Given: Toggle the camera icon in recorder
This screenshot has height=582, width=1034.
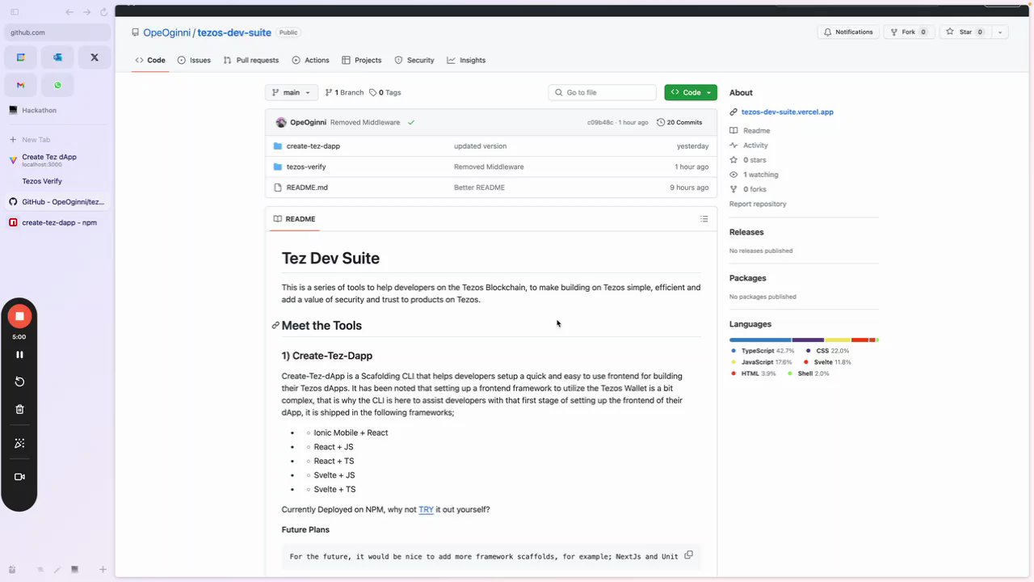Looking at the screenshot, I should [x=19, y=477].
